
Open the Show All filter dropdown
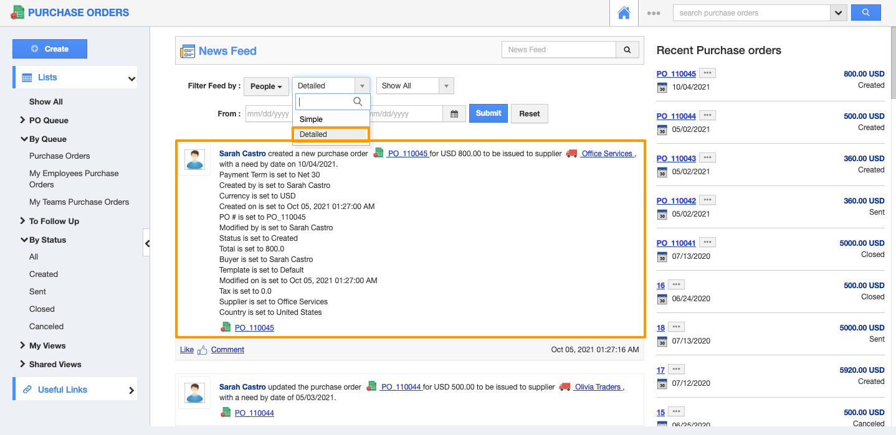point(414,86)
